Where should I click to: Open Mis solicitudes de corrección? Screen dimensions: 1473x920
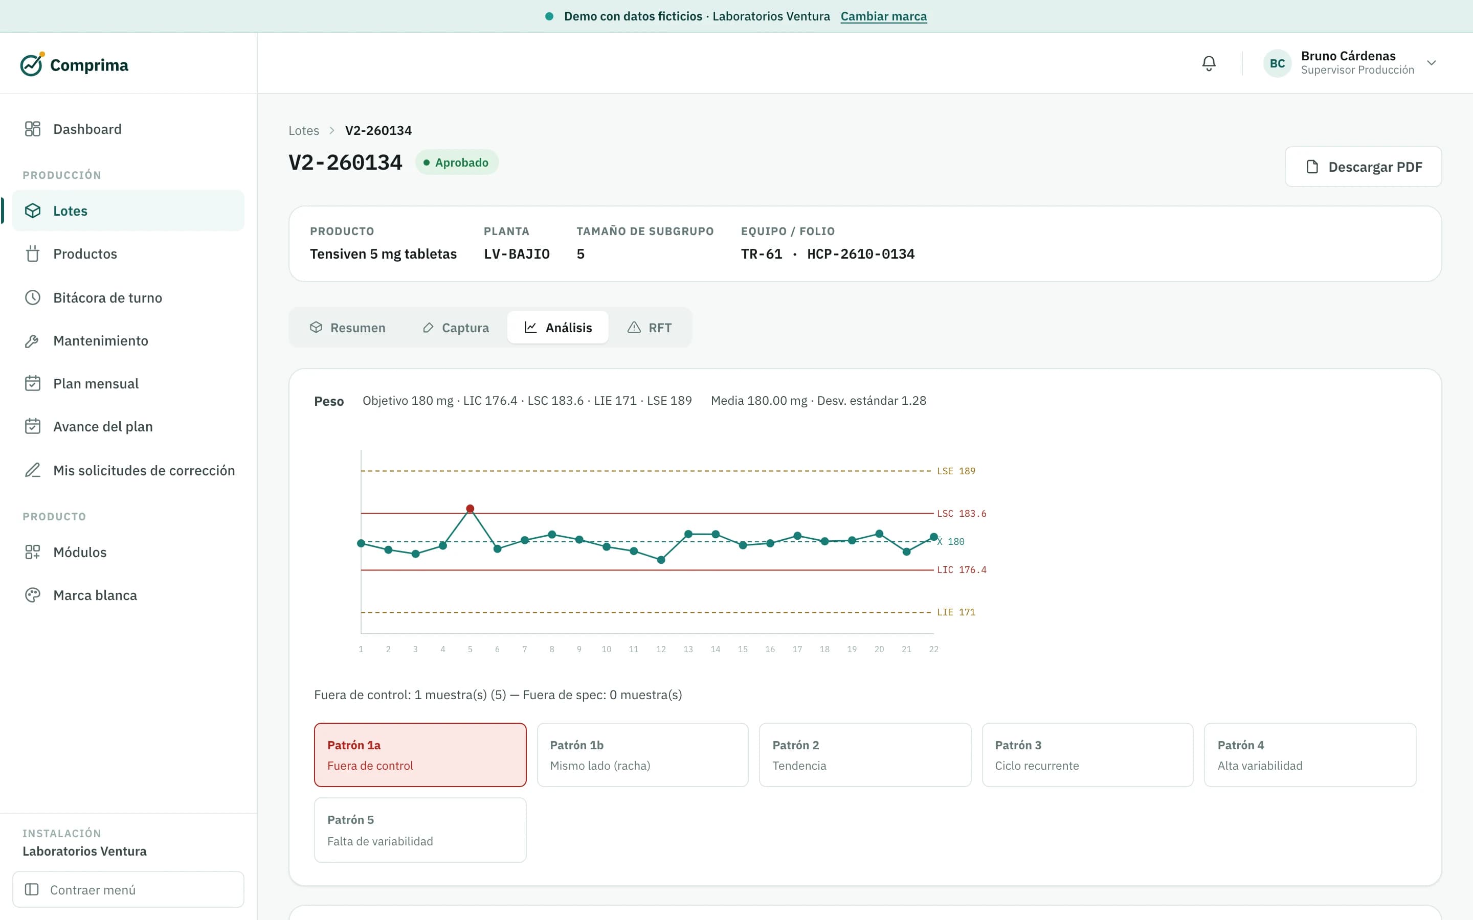128,470
